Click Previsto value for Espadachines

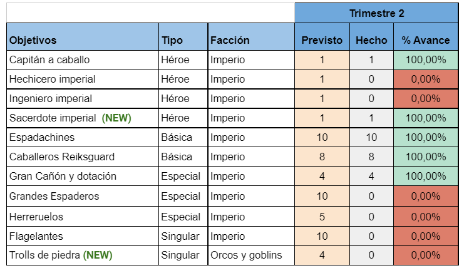click(x=322, y=137)
